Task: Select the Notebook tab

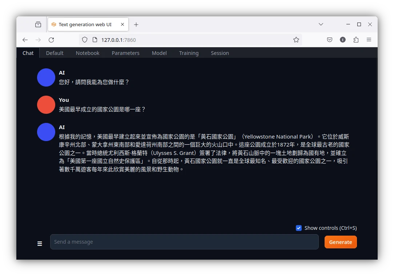Action: (x=87, y=53)
